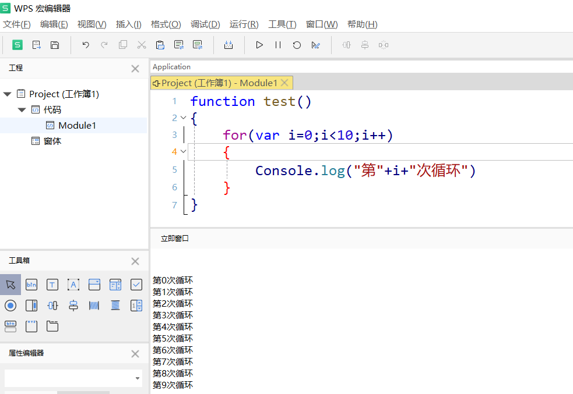
Task: Select the xyz frame control in toolbox
Action: (x=31, y=326)
